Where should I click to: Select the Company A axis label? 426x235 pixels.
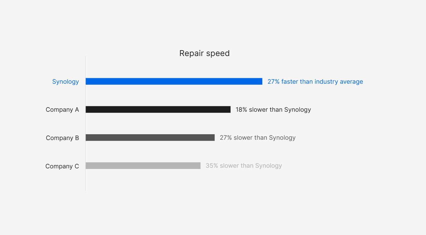coord(62,110)
